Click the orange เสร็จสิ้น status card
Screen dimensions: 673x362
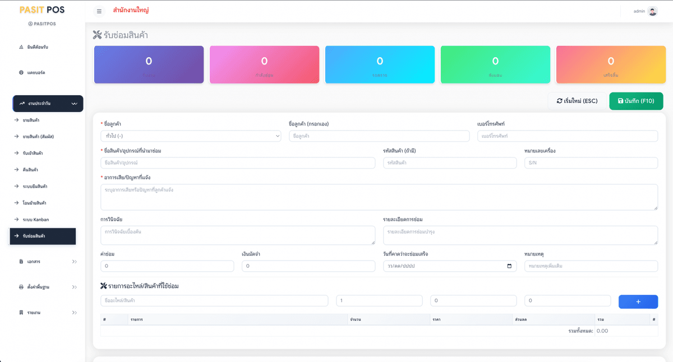[611, 64]
